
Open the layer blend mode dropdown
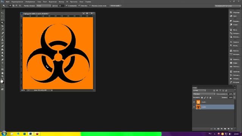(x=204, y=94)
